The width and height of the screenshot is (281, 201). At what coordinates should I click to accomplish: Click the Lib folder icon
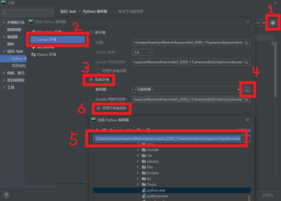(x=144, y=155)
